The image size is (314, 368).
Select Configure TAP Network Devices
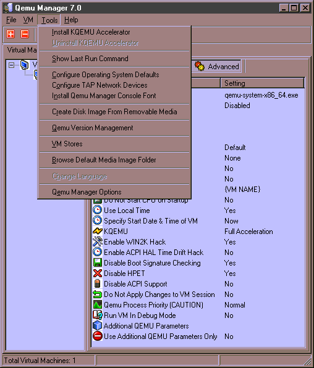pos(114,85)
